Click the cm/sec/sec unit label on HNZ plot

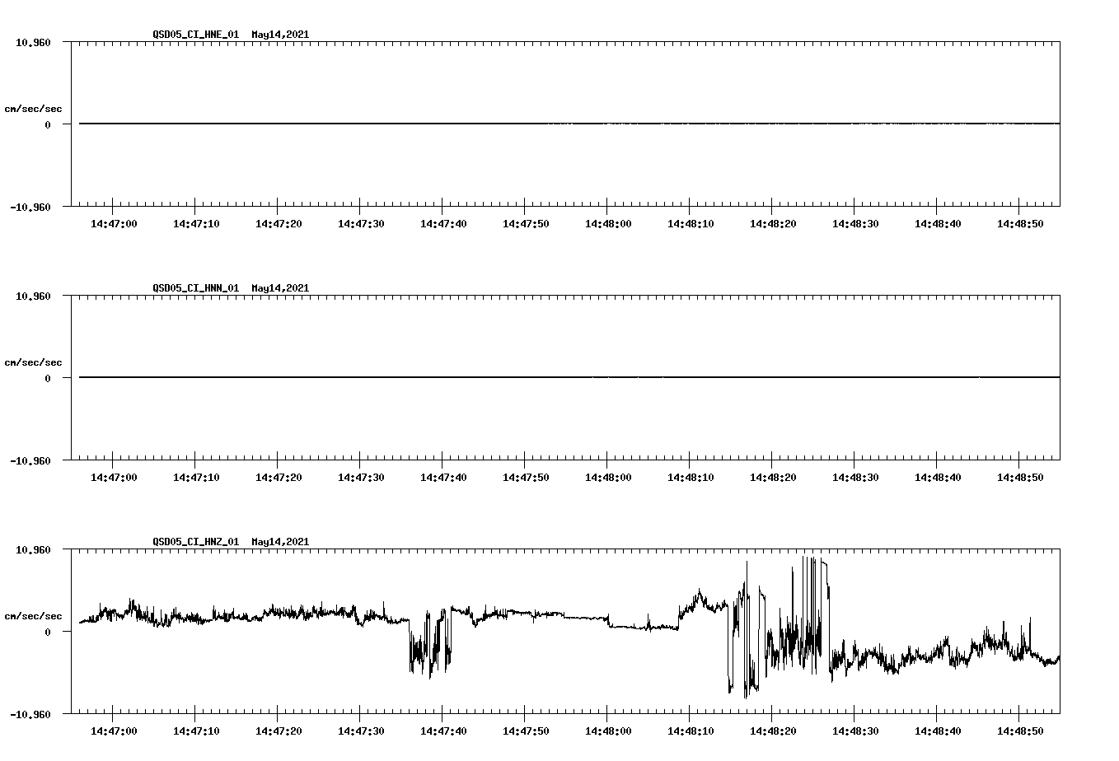[x=35, y=615]
